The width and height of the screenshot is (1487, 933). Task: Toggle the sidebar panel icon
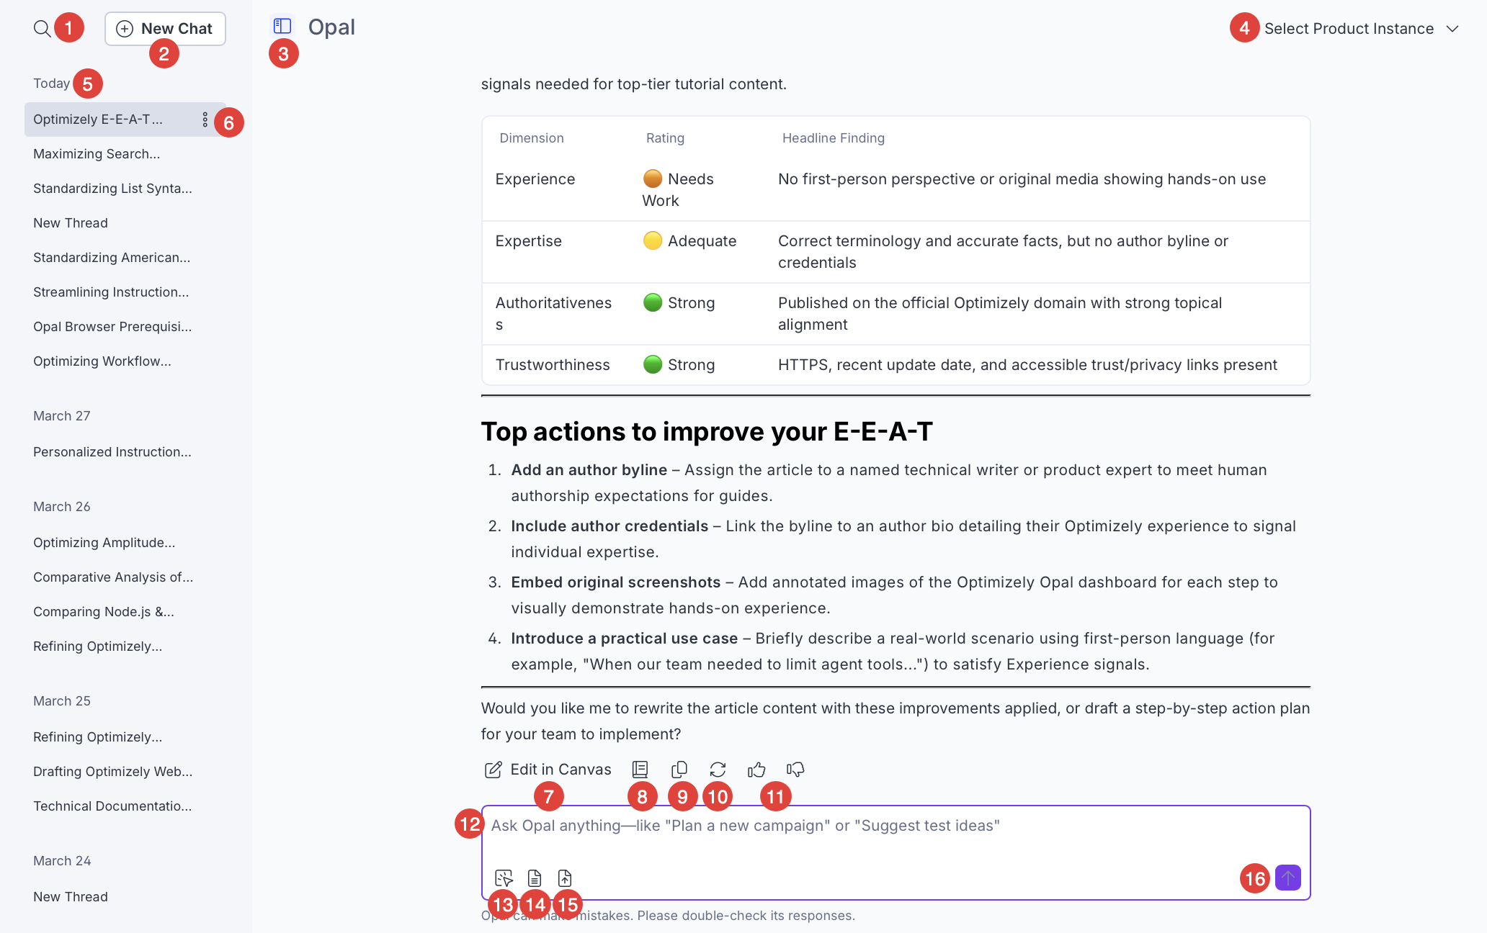tap(282, 27)
